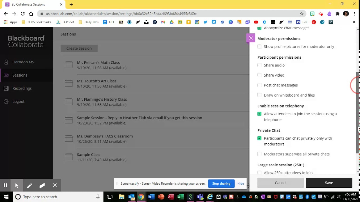Screen dimensions: 360x202
Task: Open the Chrome three-dot menu
Action: click(x=354, y=13)
